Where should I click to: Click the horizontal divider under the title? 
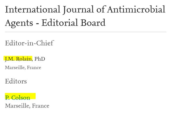click(x=86, y=32)
